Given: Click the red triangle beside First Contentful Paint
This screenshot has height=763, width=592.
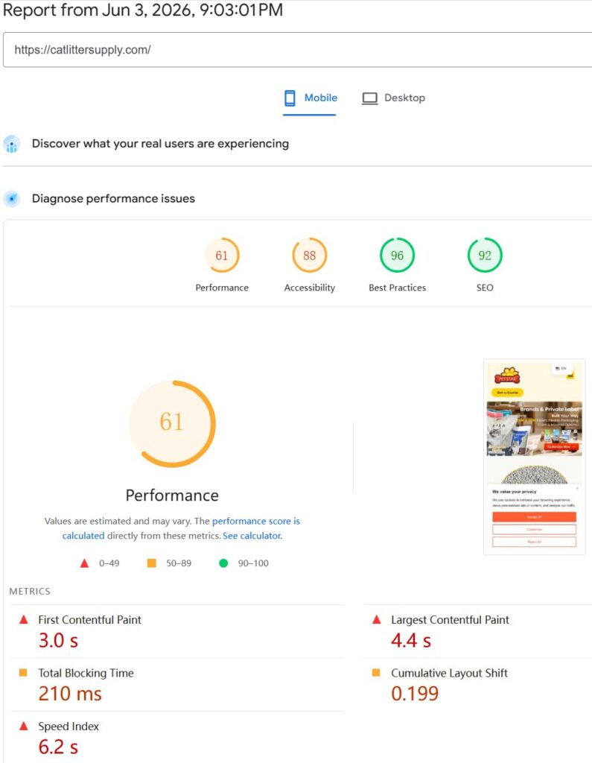Looking at the screenshot, I should click(x=23, y=619).
